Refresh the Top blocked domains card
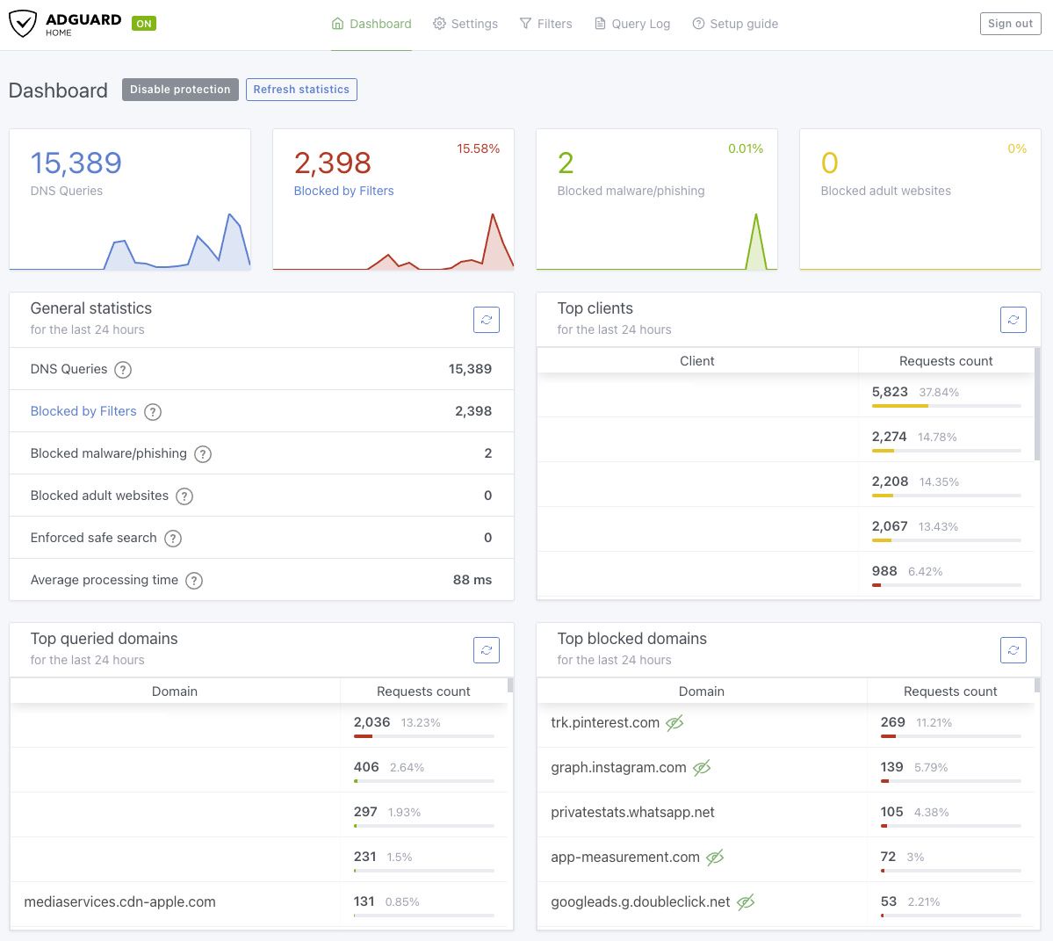This screenshot has height=941, width=1053. (x=1013, y=650)
